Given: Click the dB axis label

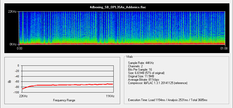Looking at the screenshot, I should [9, 82].
